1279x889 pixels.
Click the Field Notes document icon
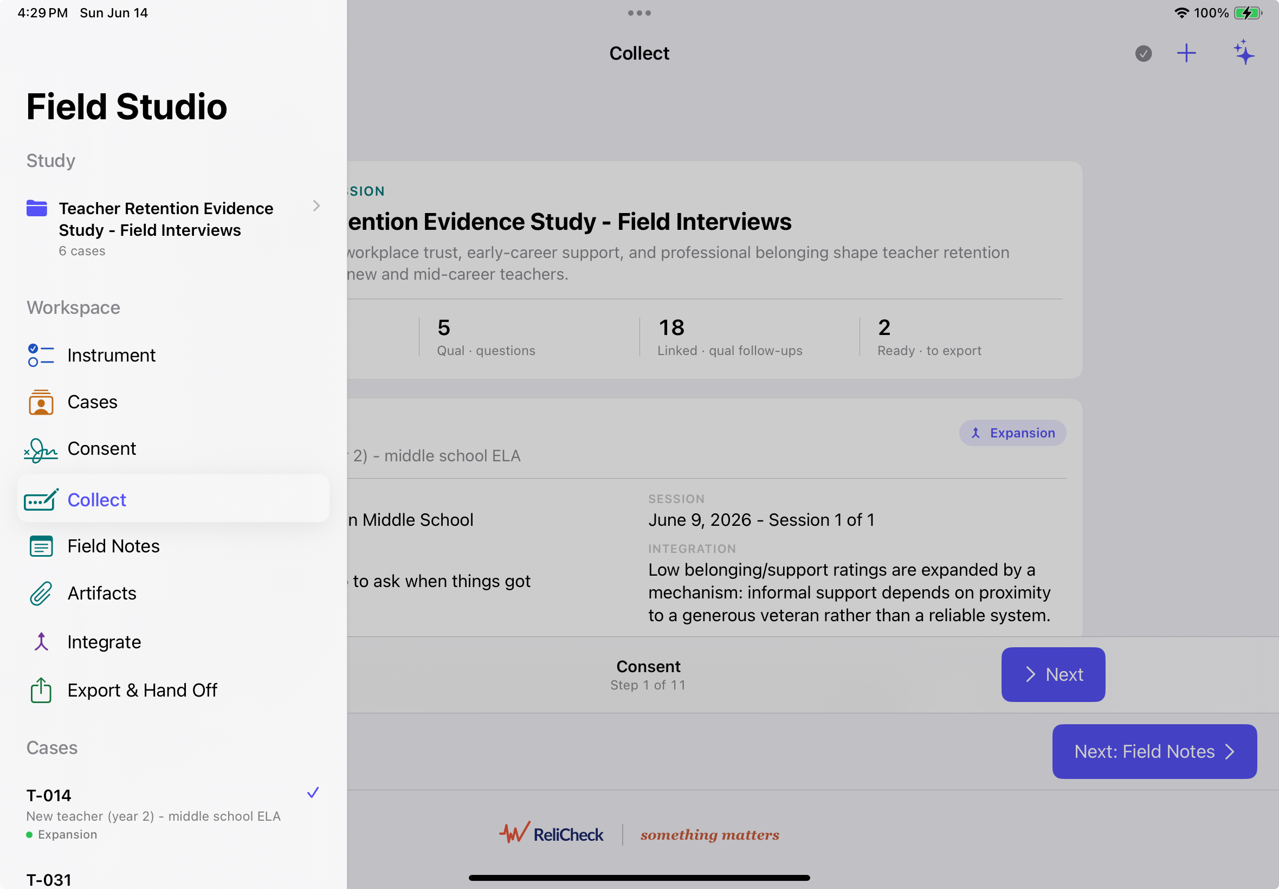pyautogui.click(x=41, y=546)
